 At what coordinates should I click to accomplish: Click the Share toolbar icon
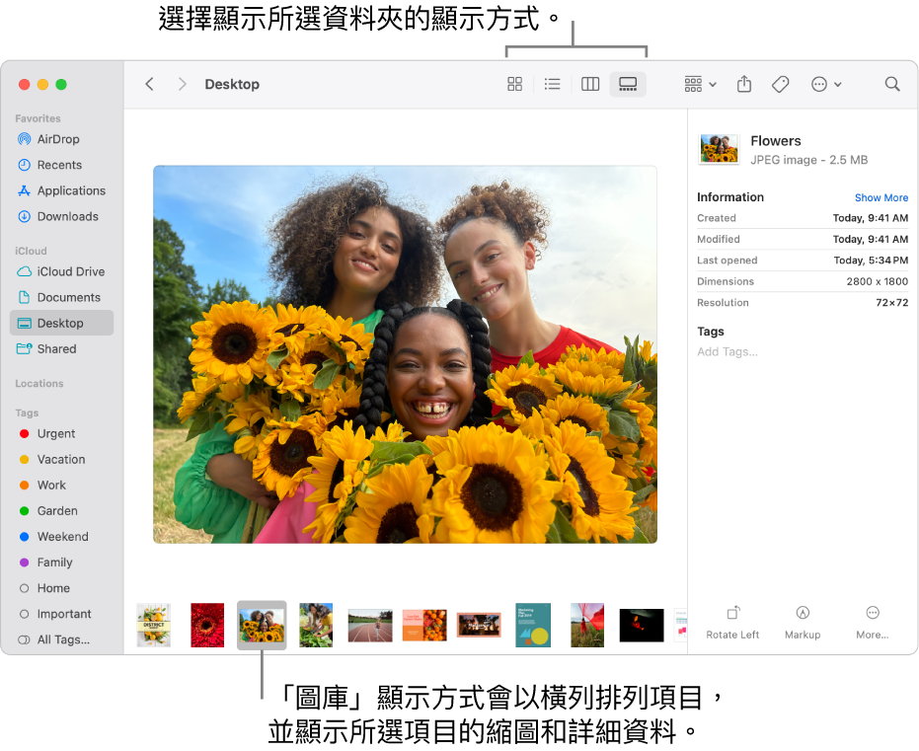(x=744, y=84)
